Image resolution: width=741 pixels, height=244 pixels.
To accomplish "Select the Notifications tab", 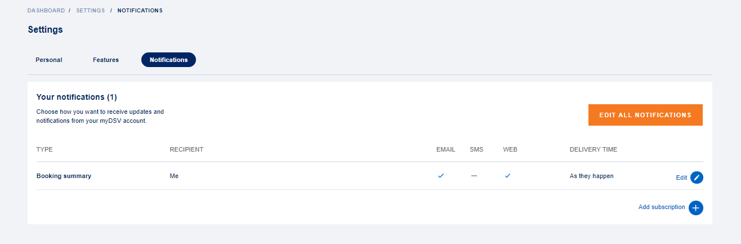I will click(x=168, y=60).
